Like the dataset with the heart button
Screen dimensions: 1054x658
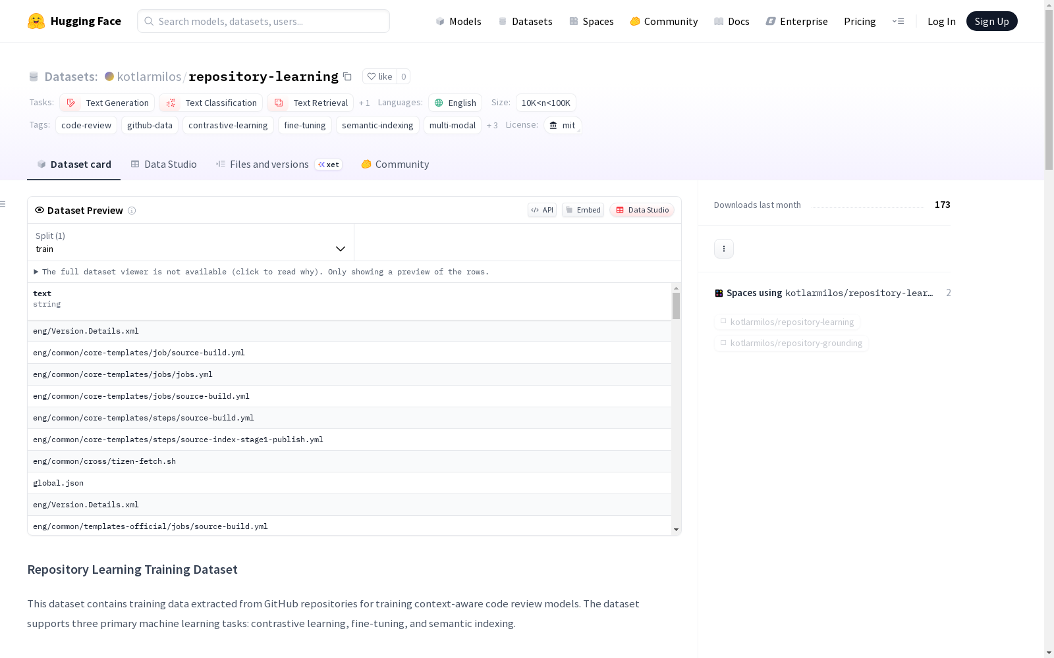pyautogui.click(x=379, y=76)
